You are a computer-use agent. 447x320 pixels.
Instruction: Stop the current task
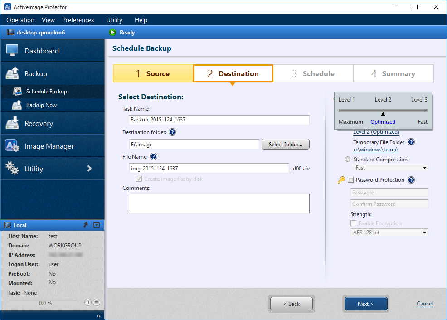point(97,302)
